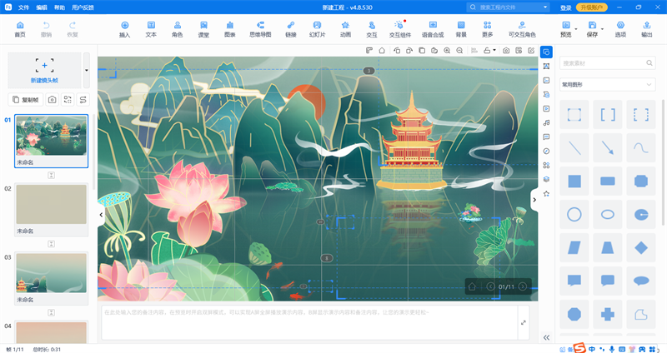The height and width of the screenshot is (353, 667).
Task: Open the 文件 menu
Action: tap(24, 7)
